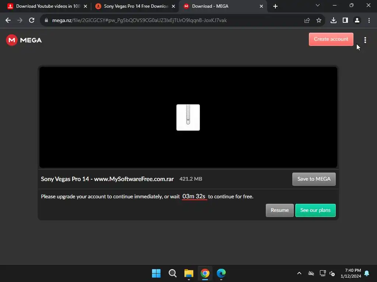Switch to Sony Vegas Pro 14 tab

(x=136, y=6)
